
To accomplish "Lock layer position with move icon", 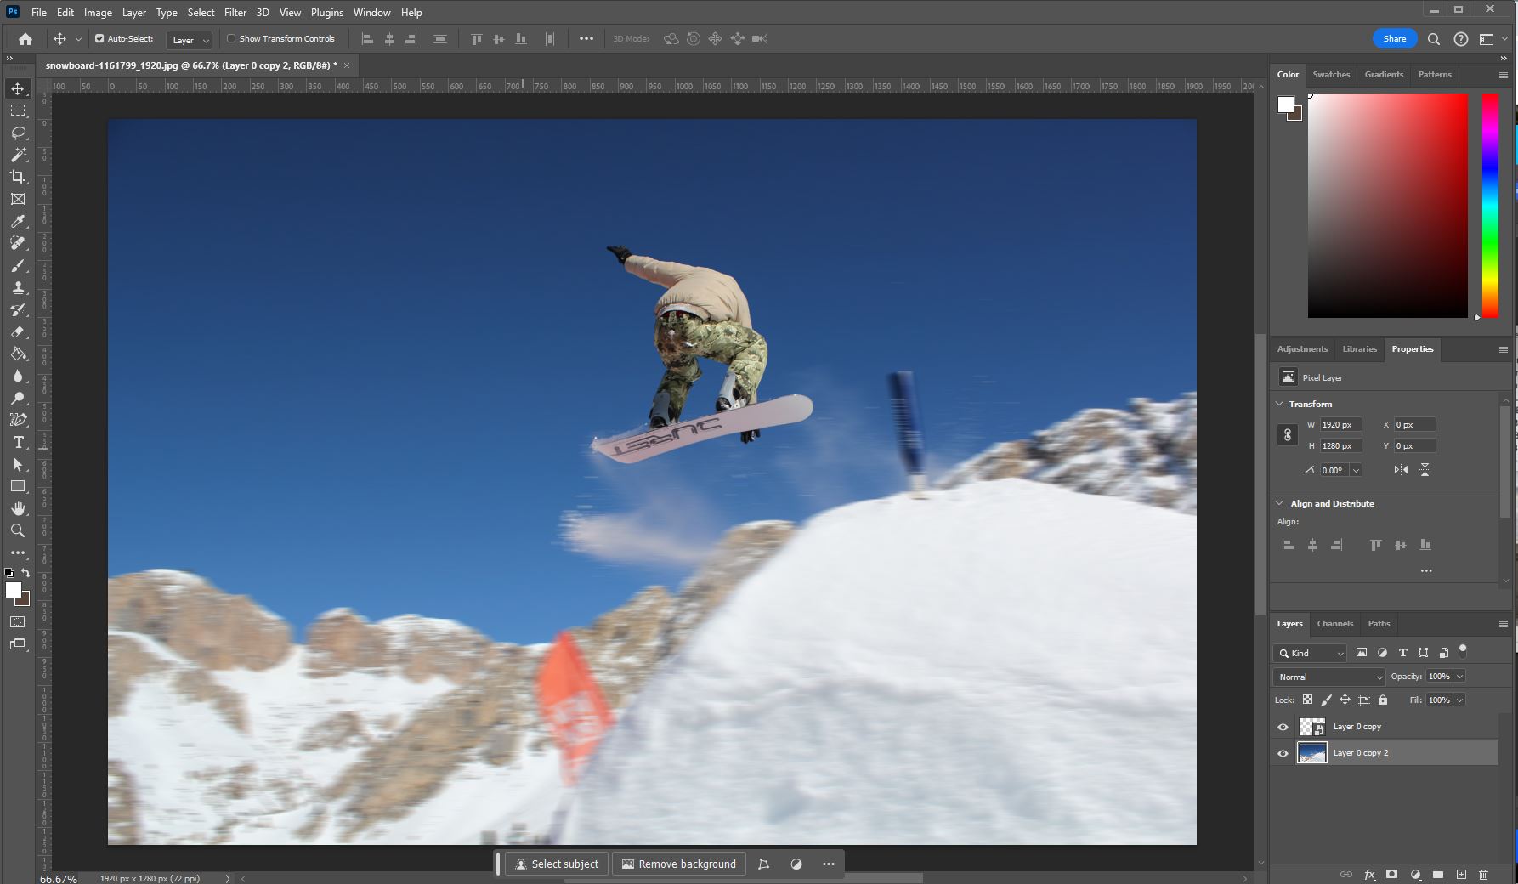I will tap(1345, 700).
